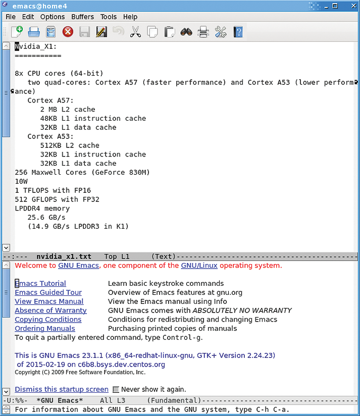Click the '256 Maxwell Cores (GeForce 830M)' line

click(x=82, y=173)
